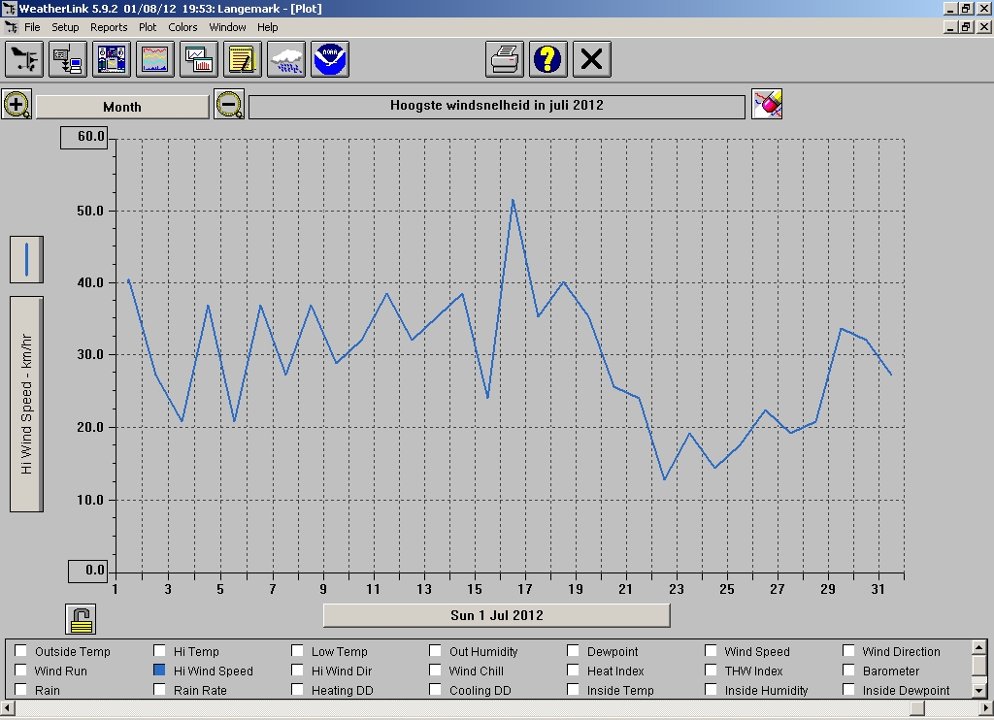Enable the Heating DD checkbox
Viewport: 994px width, 720px height.
(297, 690)
